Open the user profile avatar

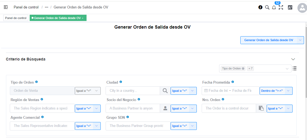click(302, 8)
